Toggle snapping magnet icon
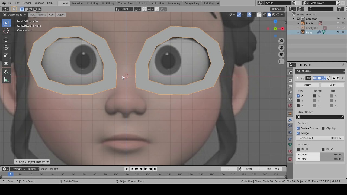Viewport: 347px width, 195px height. pos(144,9)
